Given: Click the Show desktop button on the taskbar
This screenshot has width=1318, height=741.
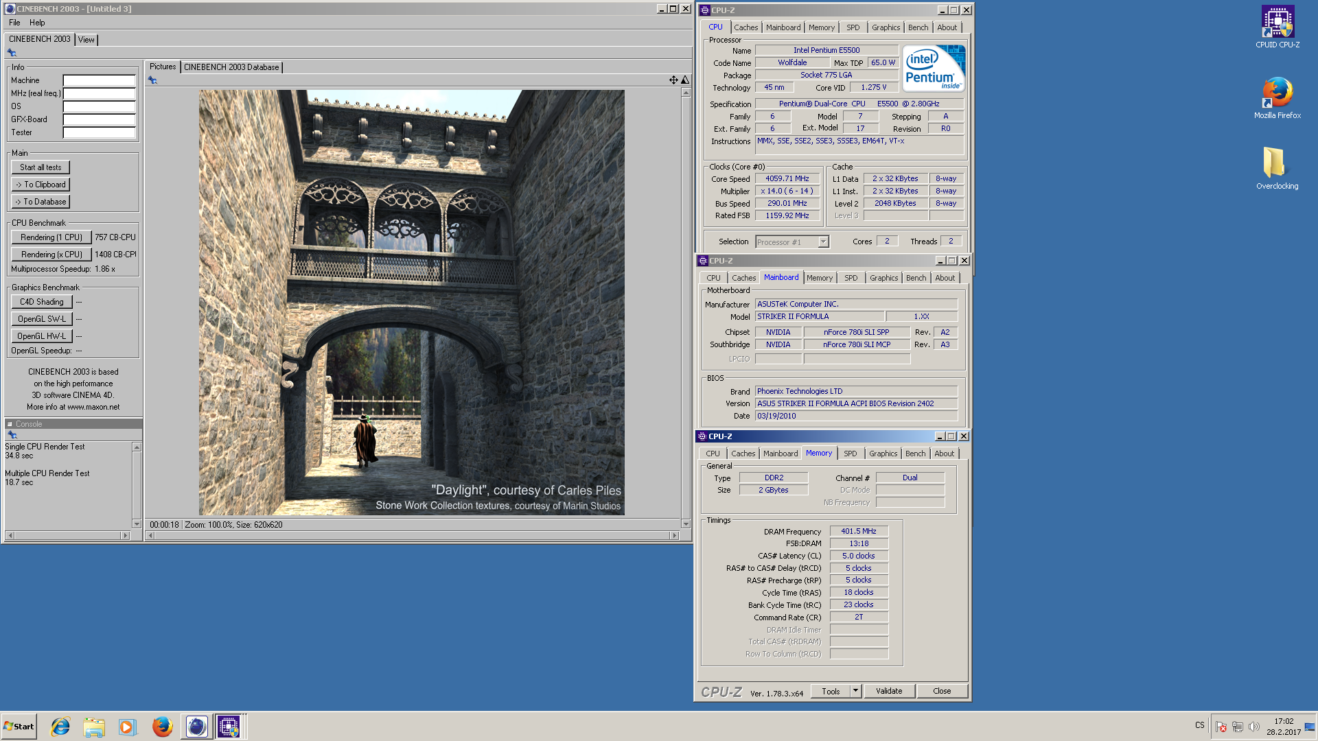Looking at the screenshot, I should [1310, 727].
